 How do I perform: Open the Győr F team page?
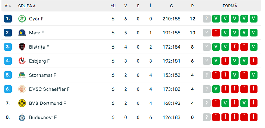click(x=36, y=19)
